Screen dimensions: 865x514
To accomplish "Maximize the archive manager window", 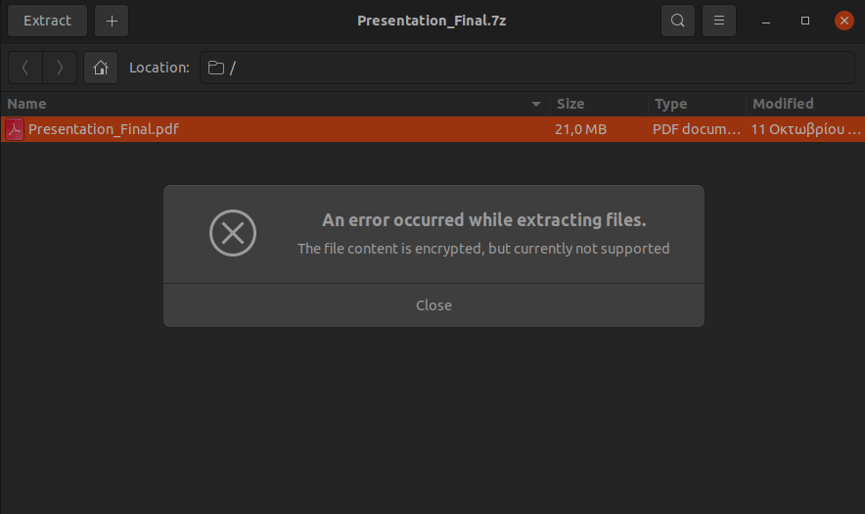I will (805, 21).
